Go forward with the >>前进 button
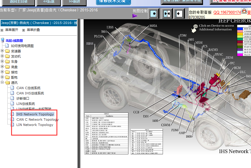Screen dimensions: 251x168 [x=74, y=2]
